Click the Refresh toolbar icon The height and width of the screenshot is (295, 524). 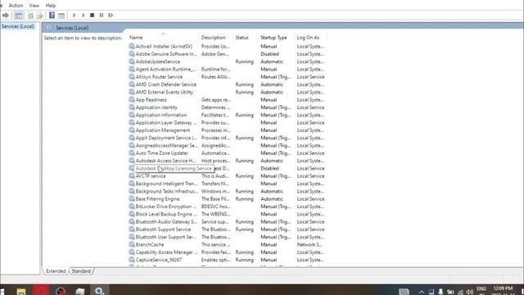pyautogui.click(x=30, y=16)
